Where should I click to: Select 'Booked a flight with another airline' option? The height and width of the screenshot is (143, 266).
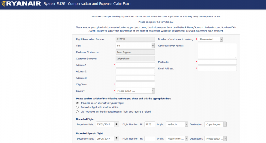(78, 107)
